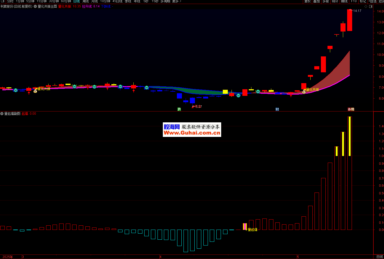384x259 pixels.
Task: Click the 起爆: 0.00 value label
Action: [29, 114]
